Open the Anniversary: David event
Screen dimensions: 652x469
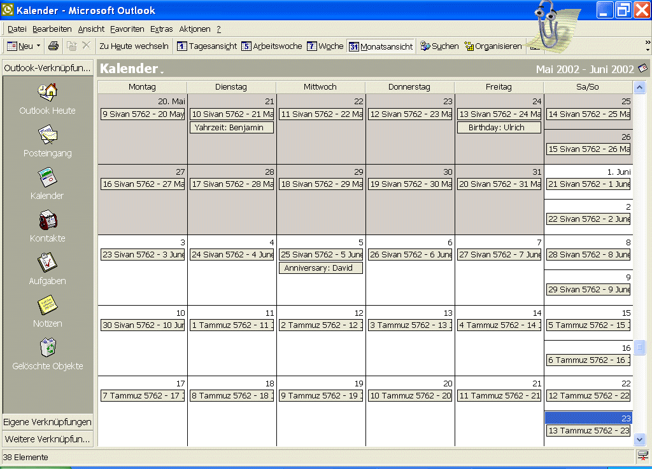[321, 268]
